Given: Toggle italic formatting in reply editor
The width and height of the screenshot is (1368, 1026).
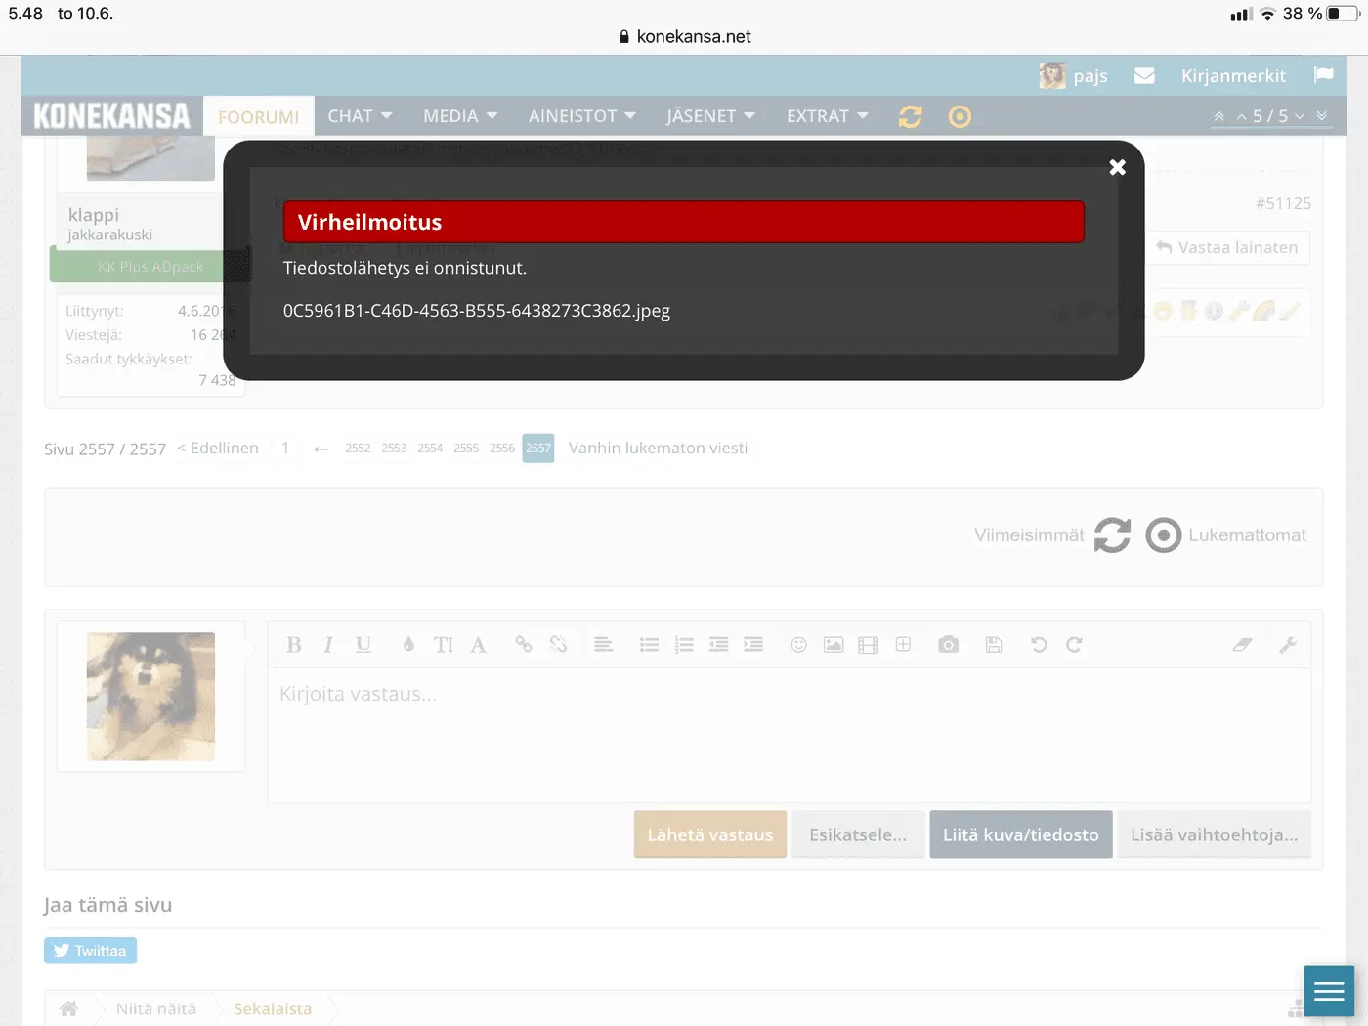Looking at the screenshot, I should 328,645.
